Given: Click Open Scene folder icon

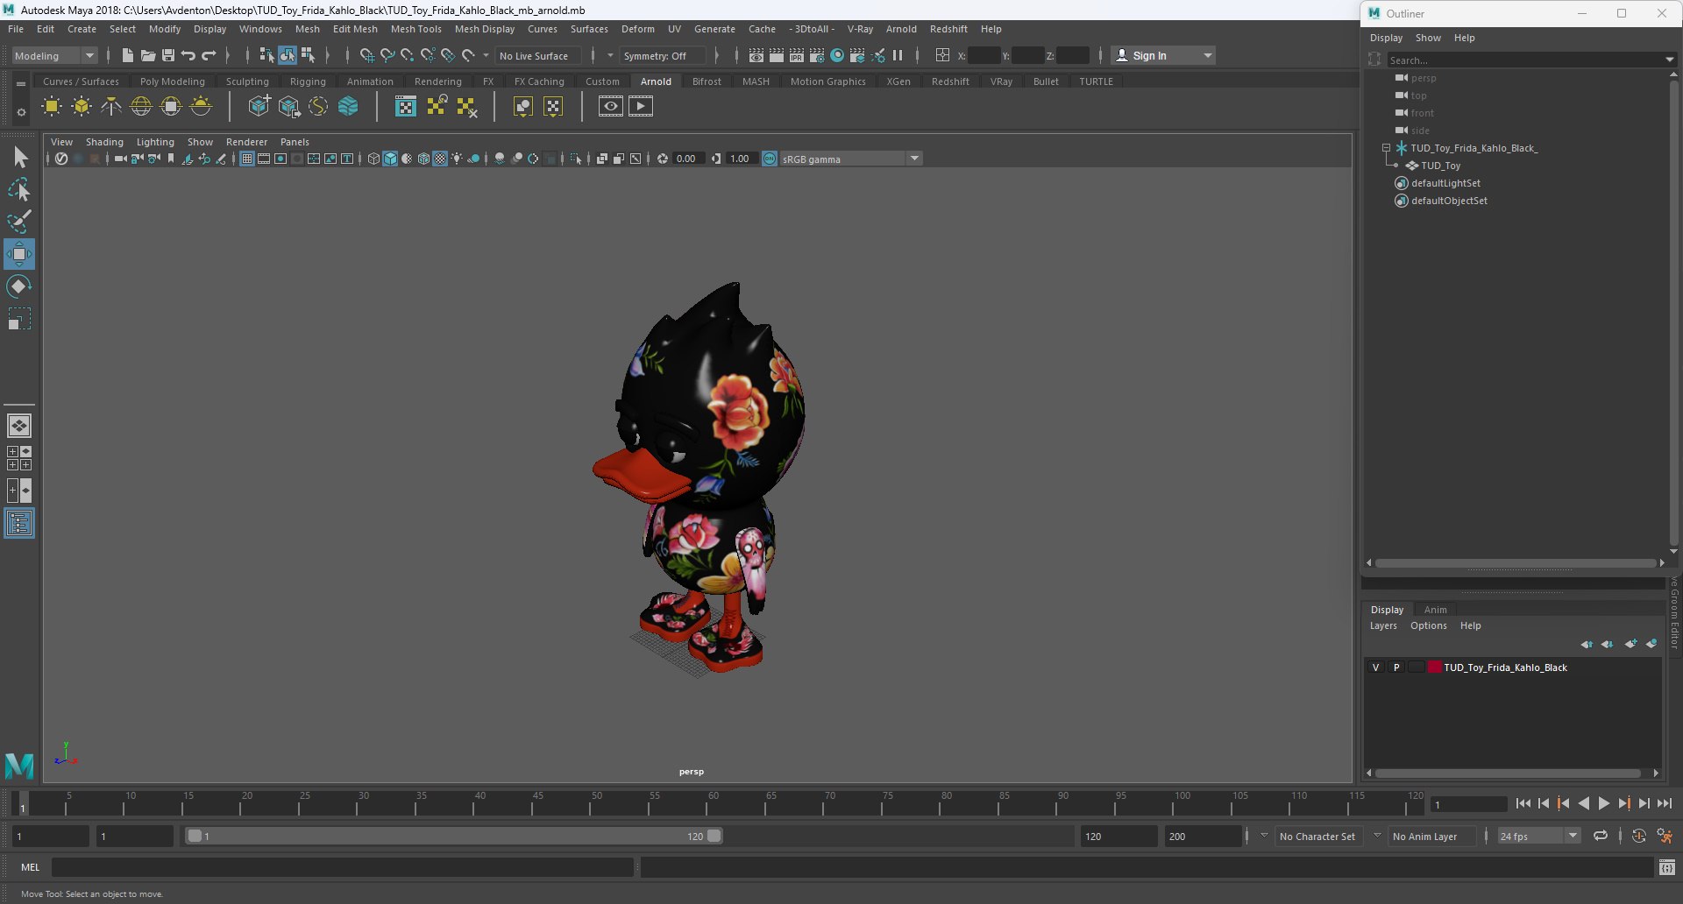Looking at the screenshot, I should coord(148,55).
